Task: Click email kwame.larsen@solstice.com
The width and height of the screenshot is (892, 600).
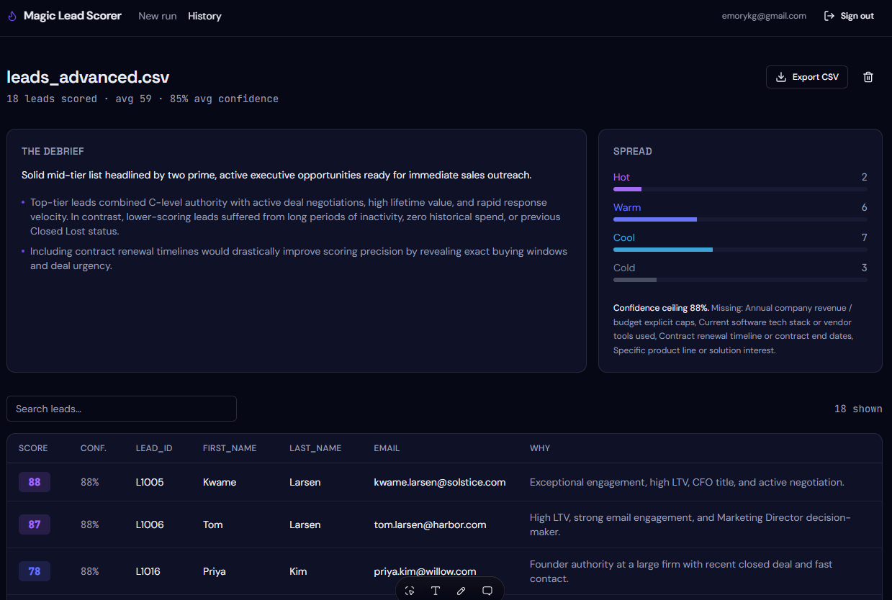Action: [x=440, y=482]
